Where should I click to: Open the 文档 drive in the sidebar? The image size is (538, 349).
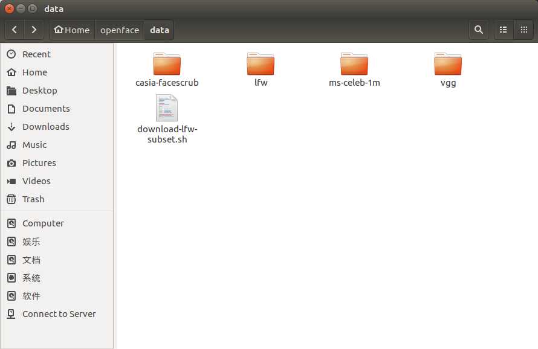pyautogui.click(x=57, y=260)
